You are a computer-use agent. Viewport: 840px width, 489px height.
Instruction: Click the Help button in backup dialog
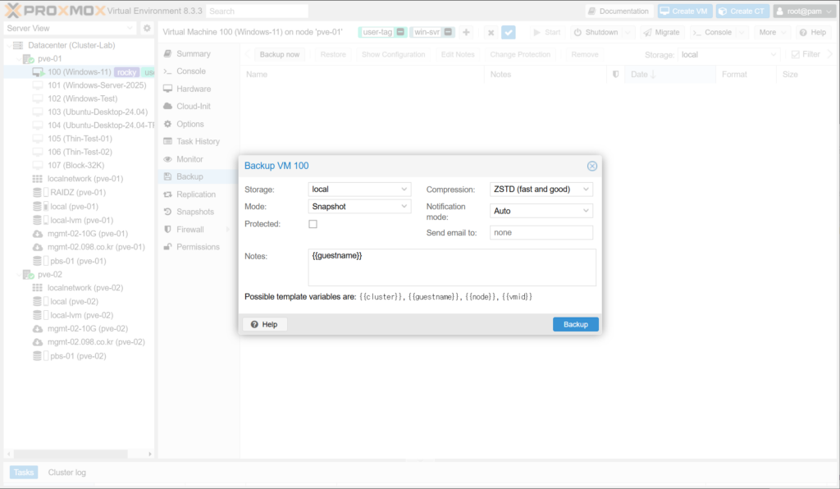pyautogui.click(x=264, y=324)
